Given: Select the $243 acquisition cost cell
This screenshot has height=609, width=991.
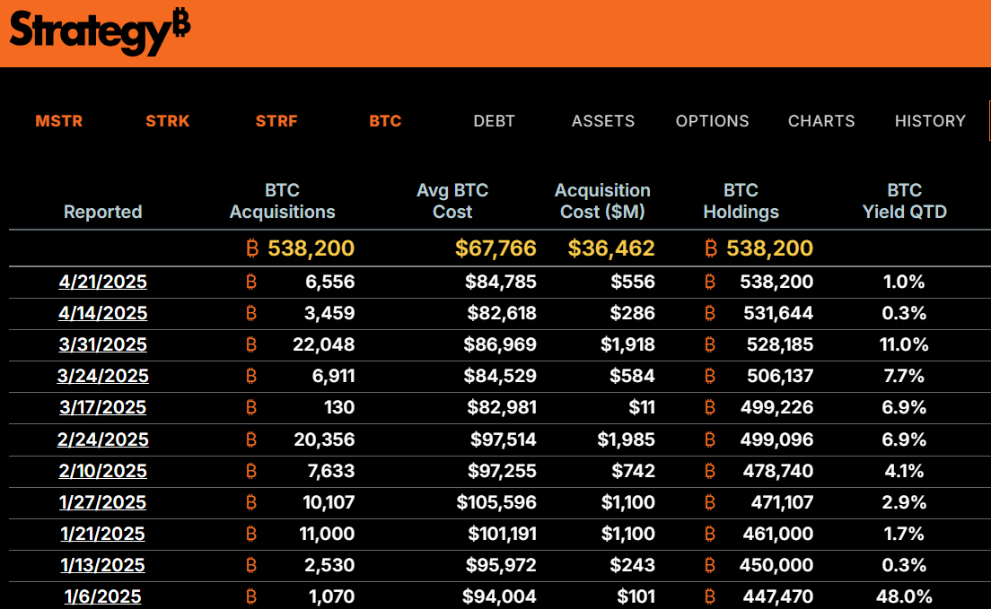Looking at the screenshot, I should (633, 565).
